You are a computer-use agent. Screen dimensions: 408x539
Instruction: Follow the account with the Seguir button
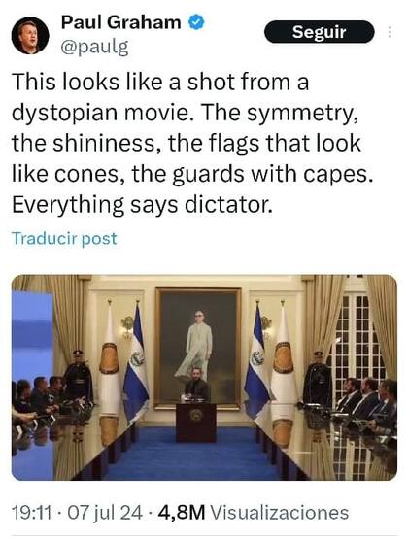coord(319,32)
